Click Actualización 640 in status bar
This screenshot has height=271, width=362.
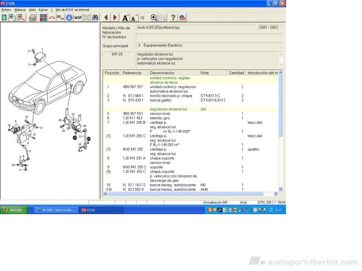[215, 202]
